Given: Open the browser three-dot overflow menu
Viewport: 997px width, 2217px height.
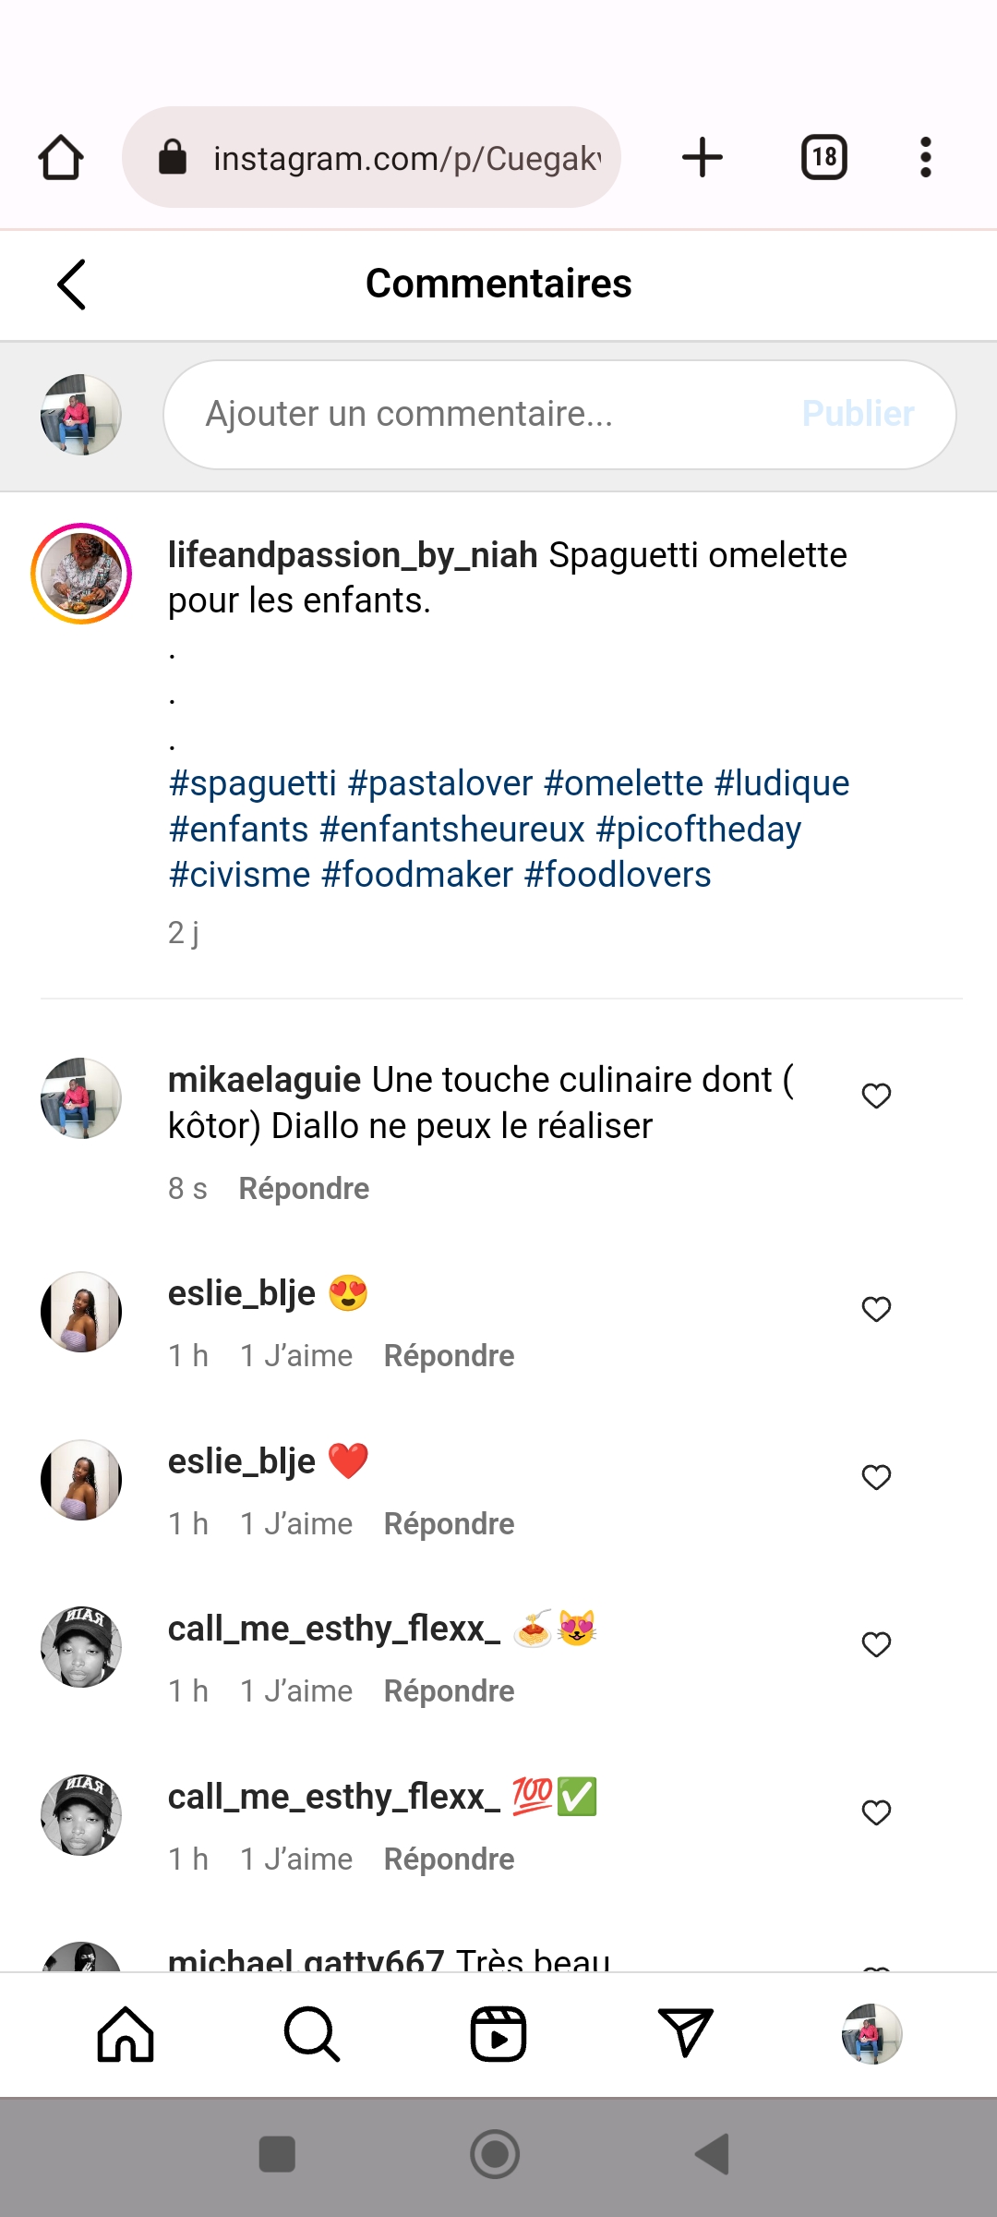Looking at the screenshot, I should [x=925, y=157].
